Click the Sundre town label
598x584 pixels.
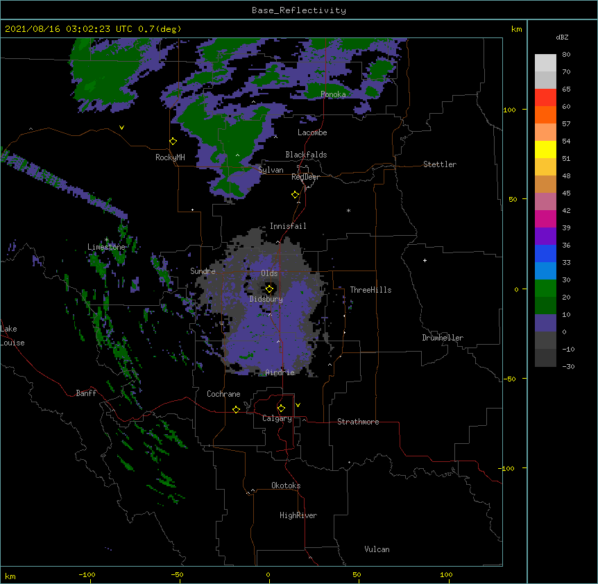tap(203, 271)
